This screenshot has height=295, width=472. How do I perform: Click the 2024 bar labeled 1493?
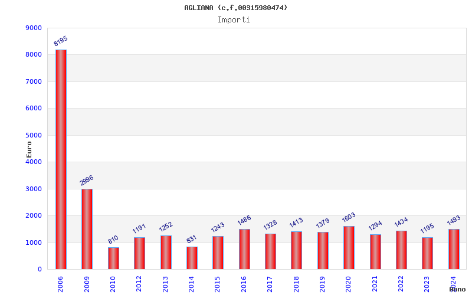coord(454,249)
